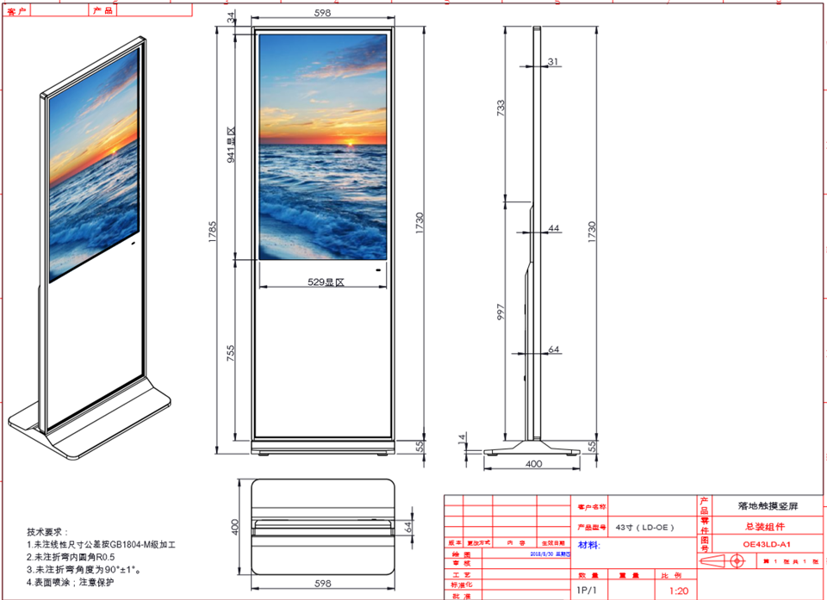Select the 941显区 display height dimension
Image resolution: width=827 pixels, height=600 pixels.
click(x=232, y=145)
